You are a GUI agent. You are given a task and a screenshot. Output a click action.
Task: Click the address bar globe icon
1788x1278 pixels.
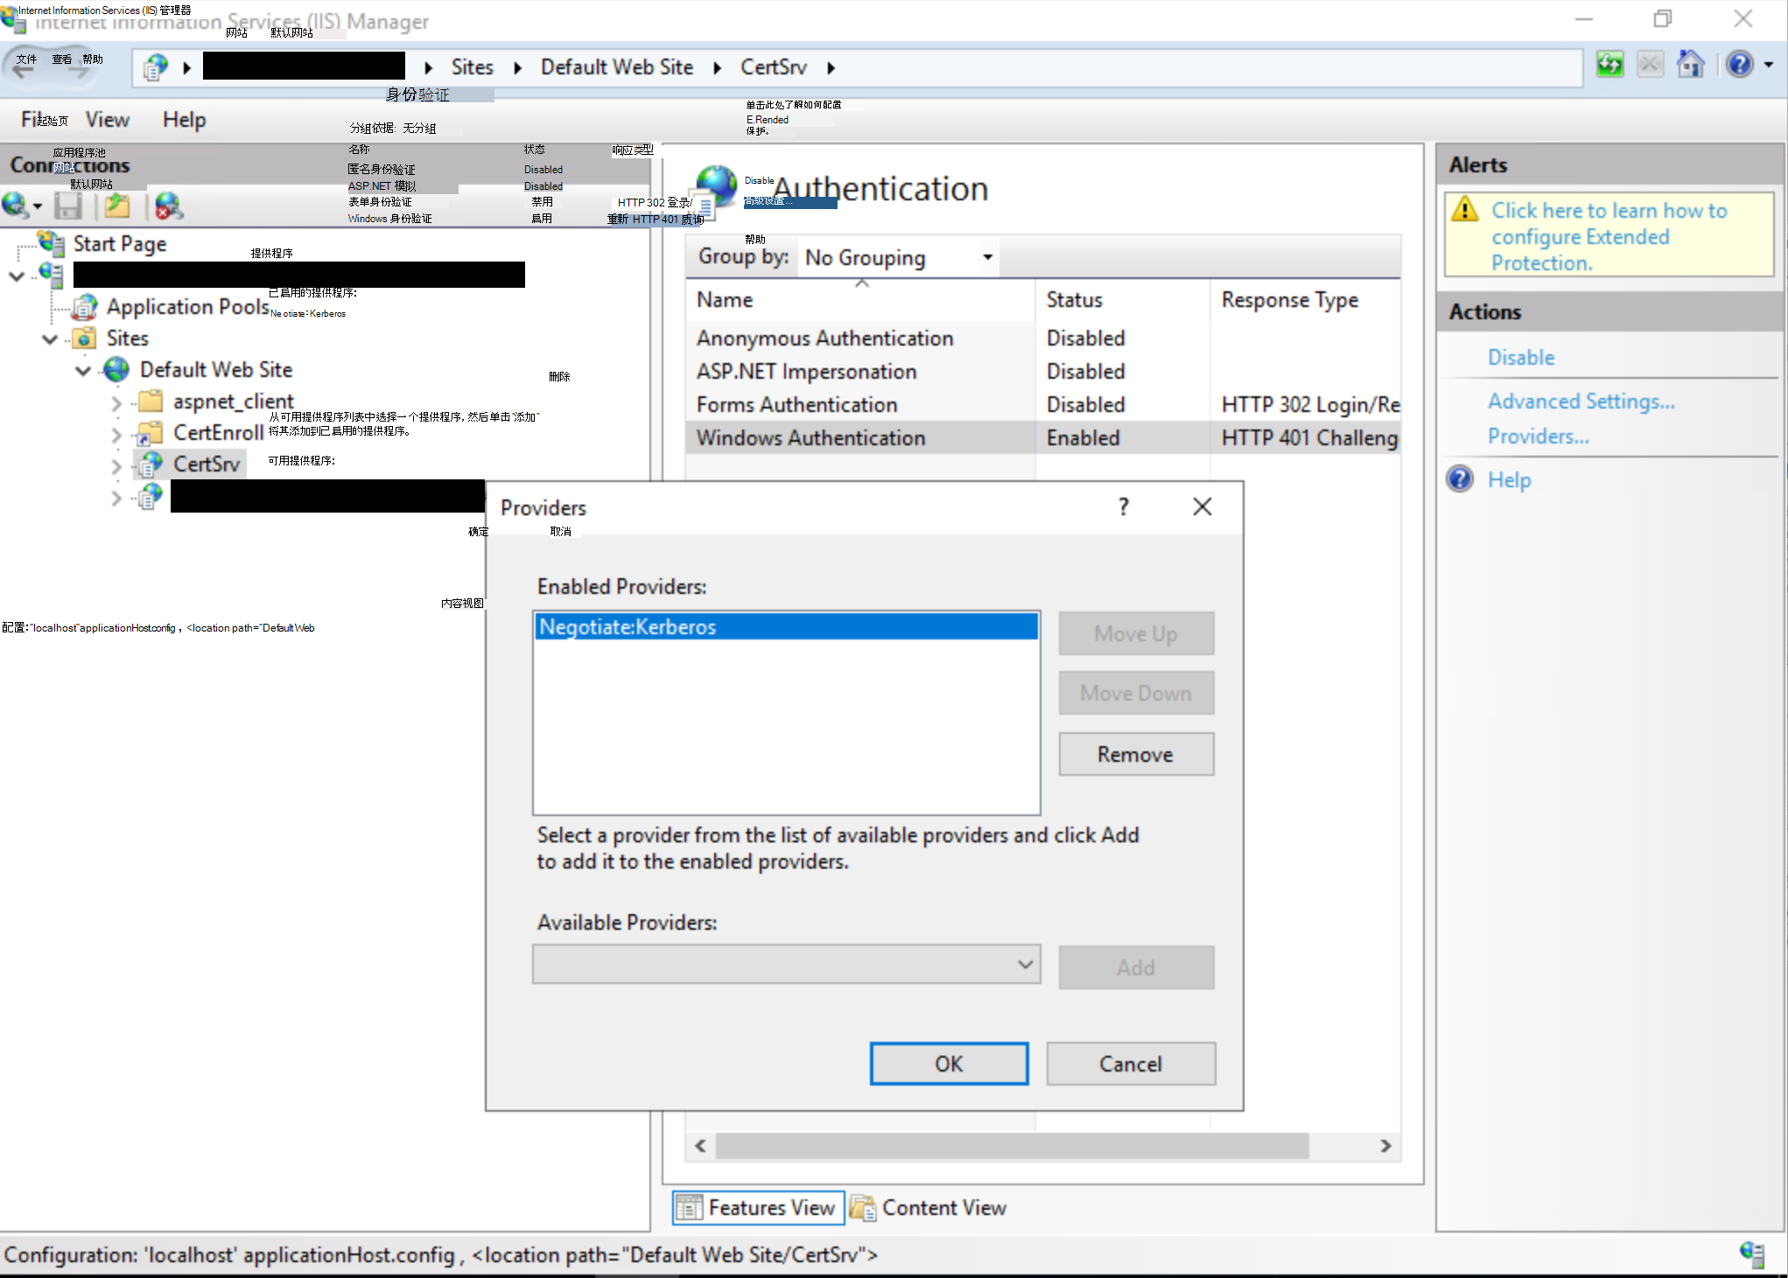[x=156, y=67]
